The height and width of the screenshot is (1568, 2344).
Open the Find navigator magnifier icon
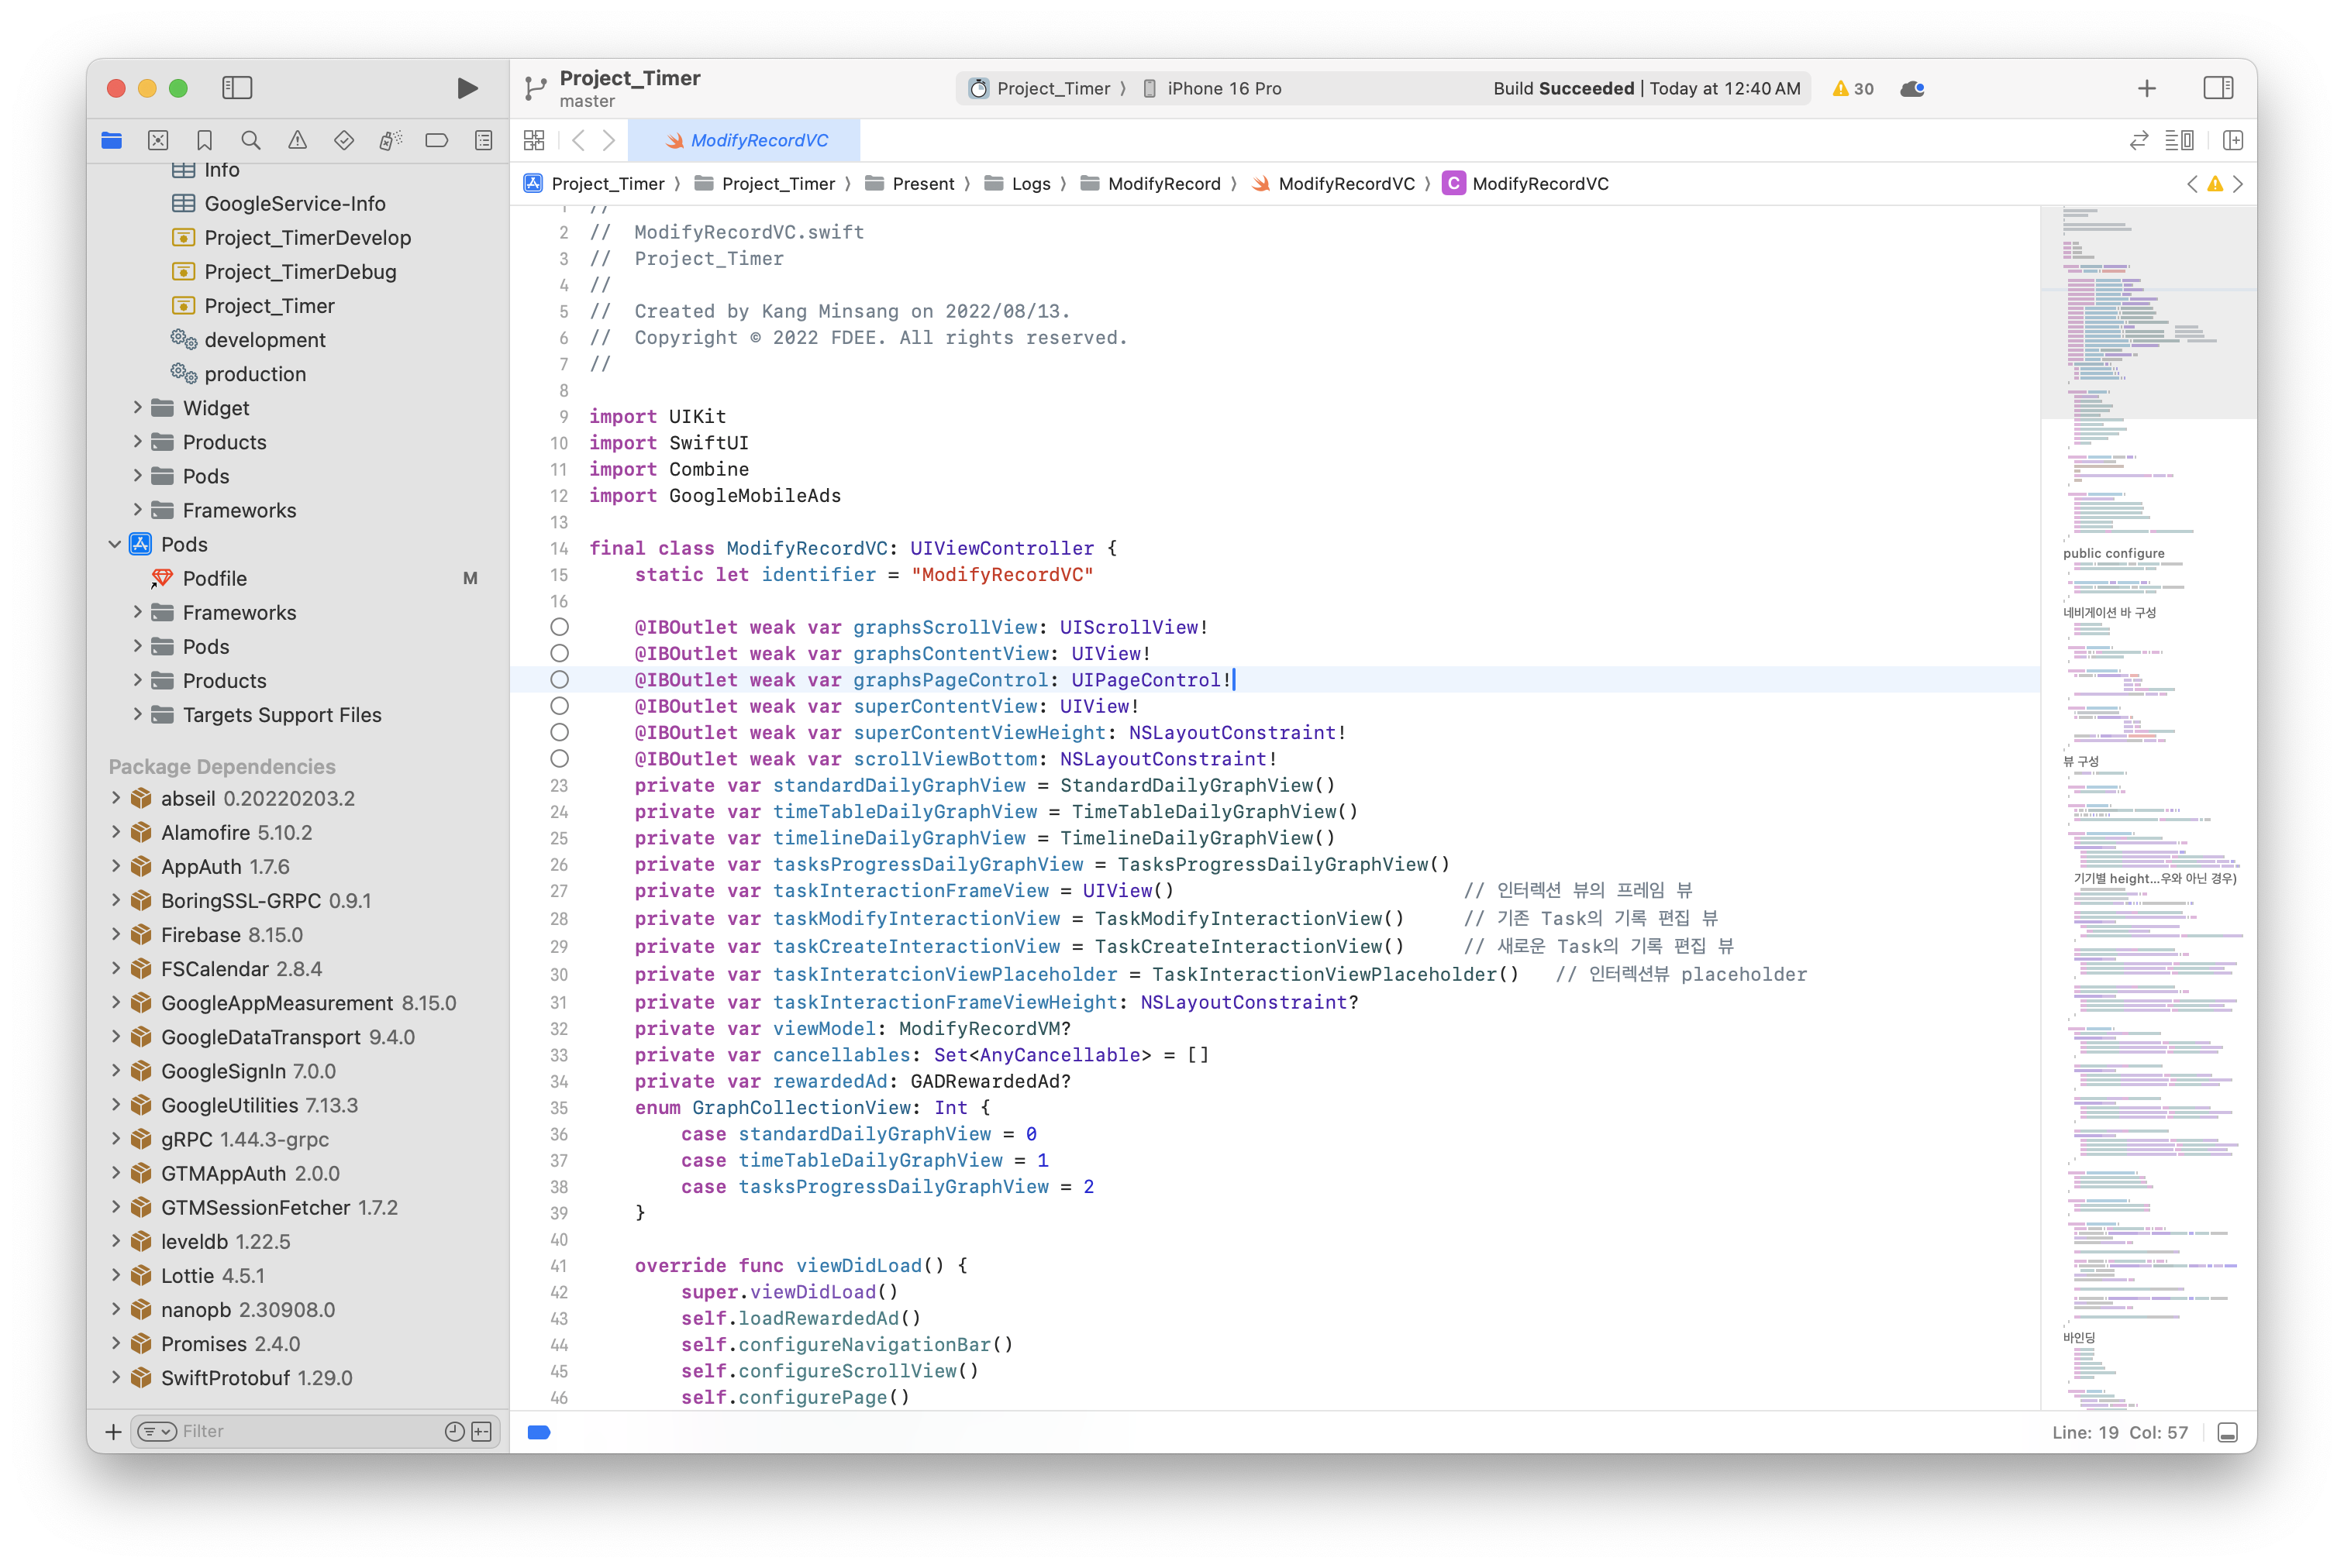tap(251, 141)
